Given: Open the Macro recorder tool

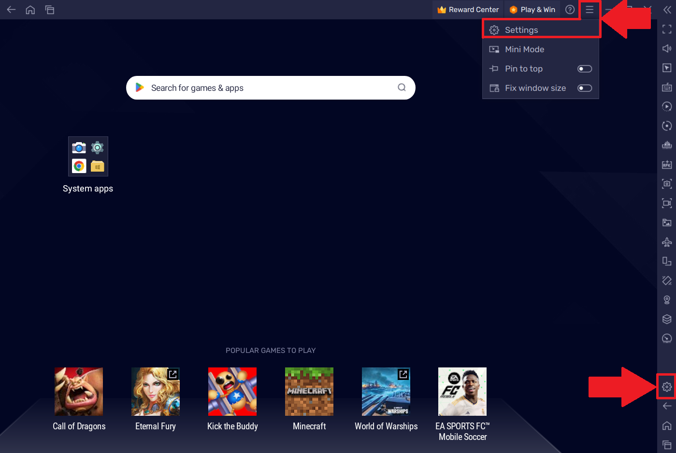Looking at the screenshot, I should [667, 106].
